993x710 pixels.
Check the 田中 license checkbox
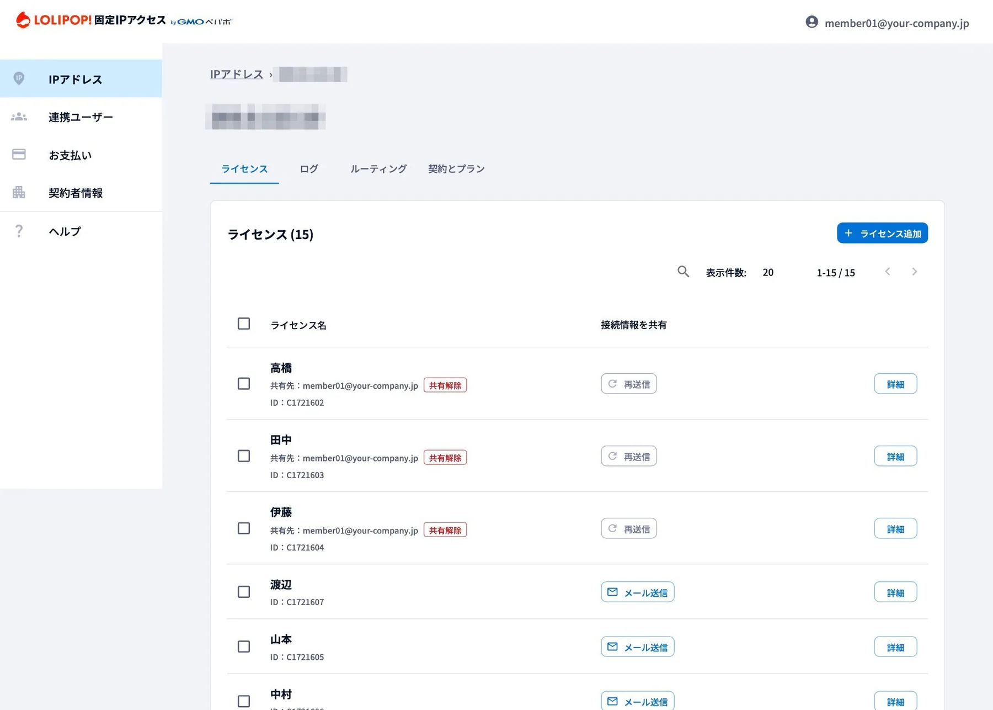pyautogui.click(x=244, y=456)
